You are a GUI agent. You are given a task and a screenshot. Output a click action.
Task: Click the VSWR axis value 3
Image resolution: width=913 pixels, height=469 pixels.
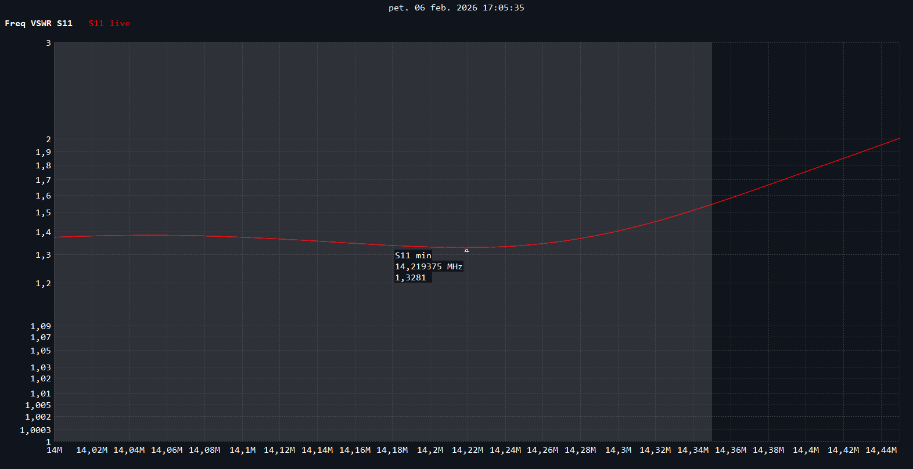click(48, 43)
